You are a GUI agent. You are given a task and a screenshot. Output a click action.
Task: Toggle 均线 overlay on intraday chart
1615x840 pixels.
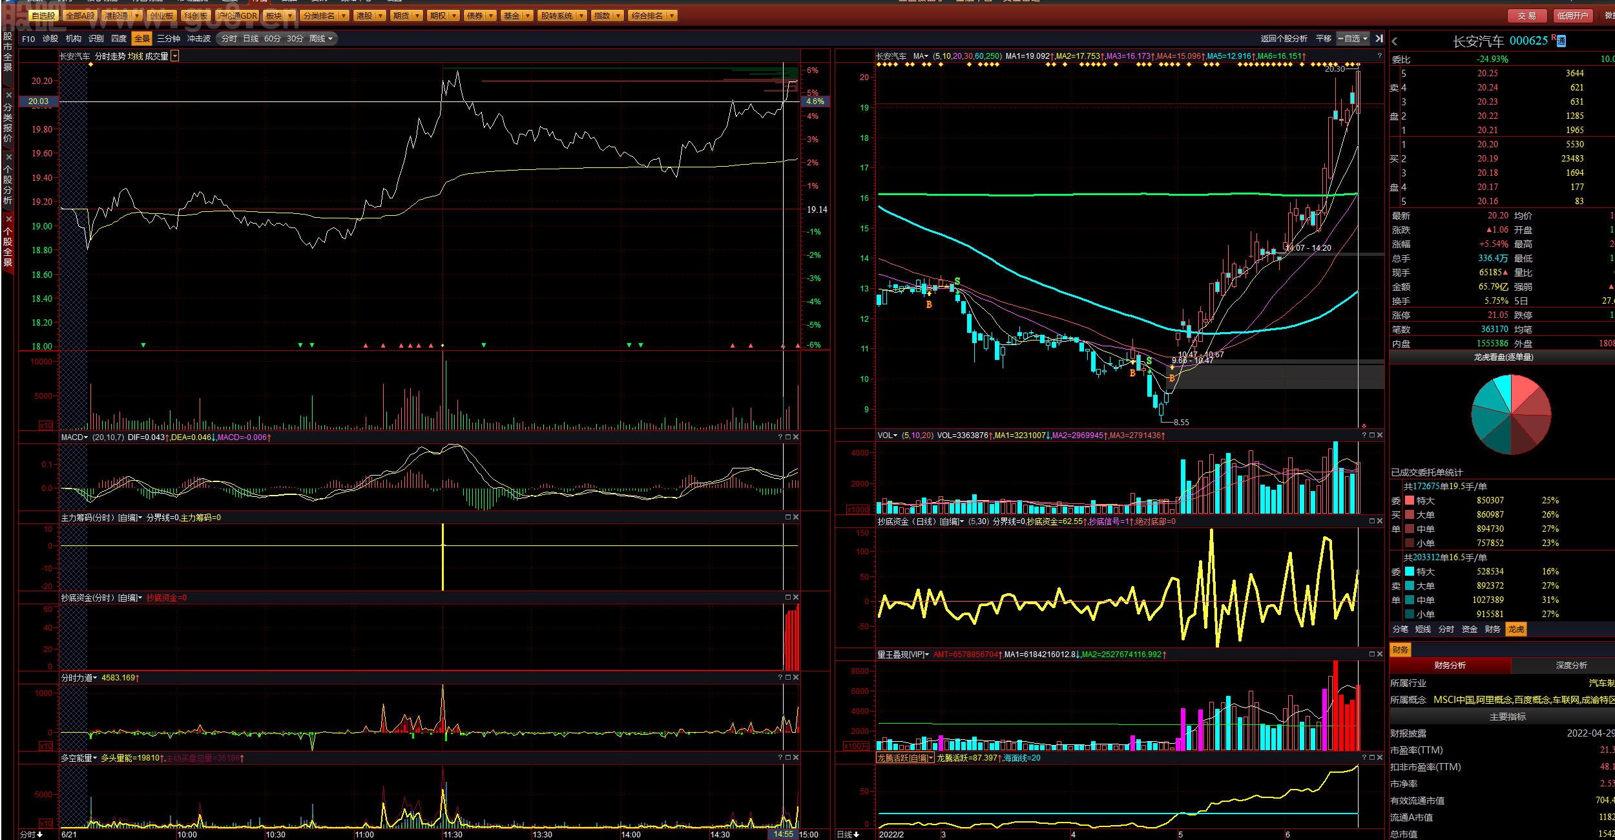[136, 57]
